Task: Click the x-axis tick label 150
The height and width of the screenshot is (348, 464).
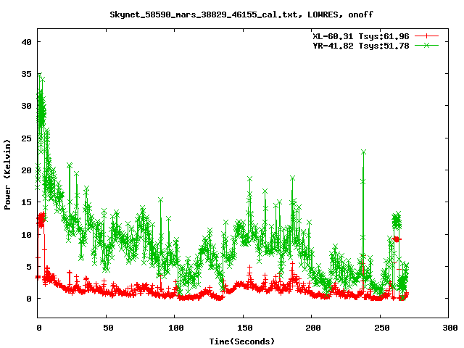Action: [x=245, y=328]
